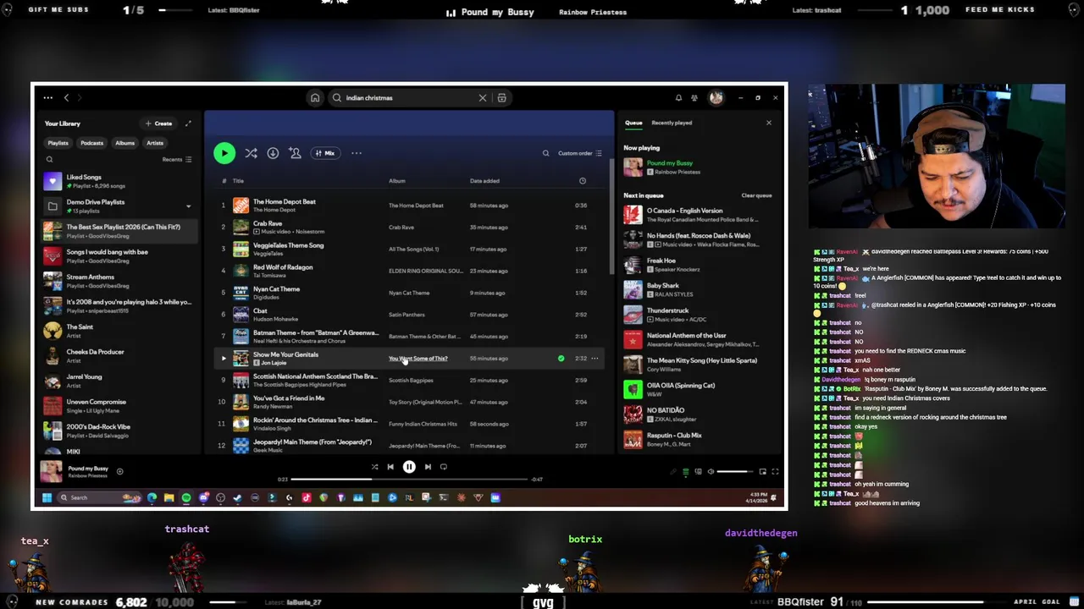The height and width of the screenshot is (609, 1084).
Task: Open Liked Songs playlist
Action: (x=119, y=181)
